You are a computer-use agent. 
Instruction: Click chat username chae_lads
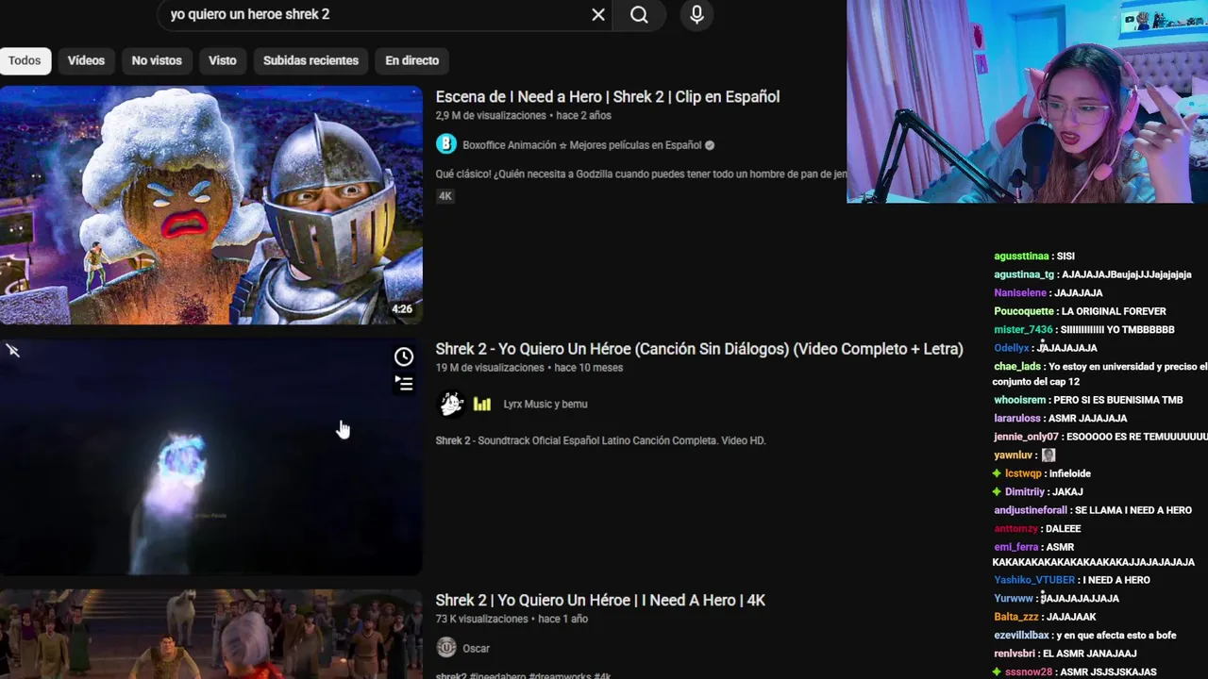coord(1017,367)
